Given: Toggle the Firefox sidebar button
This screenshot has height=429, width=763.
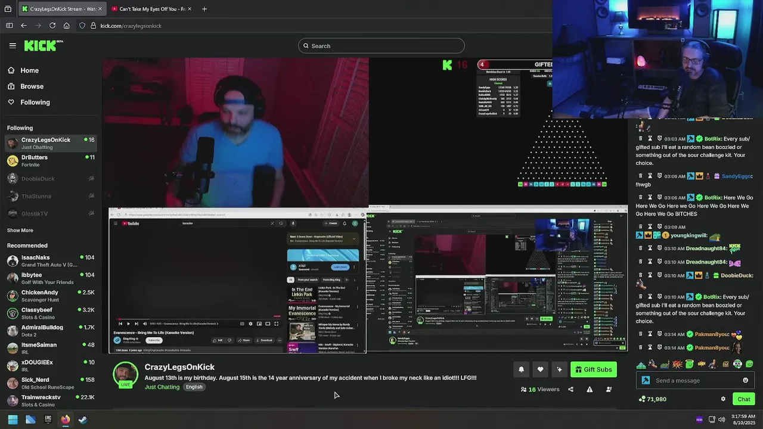Looking at the screenshot, I should click(x=9, y=26).
